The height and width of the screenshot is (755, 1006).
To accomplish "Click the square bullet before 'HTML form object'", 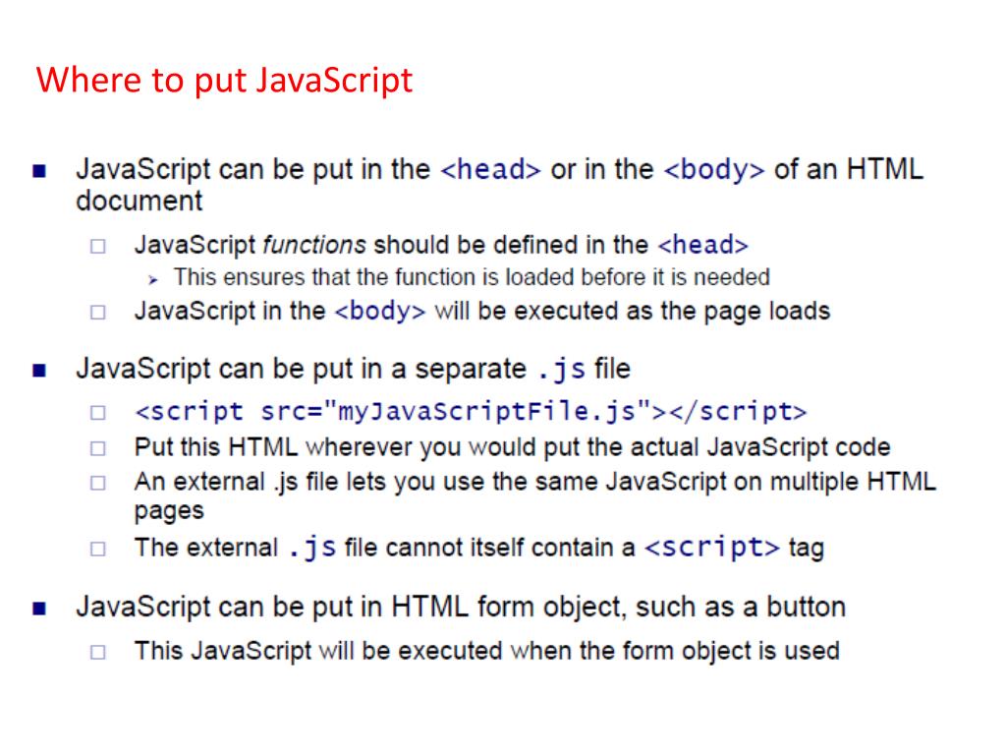I will coord(39,608).
